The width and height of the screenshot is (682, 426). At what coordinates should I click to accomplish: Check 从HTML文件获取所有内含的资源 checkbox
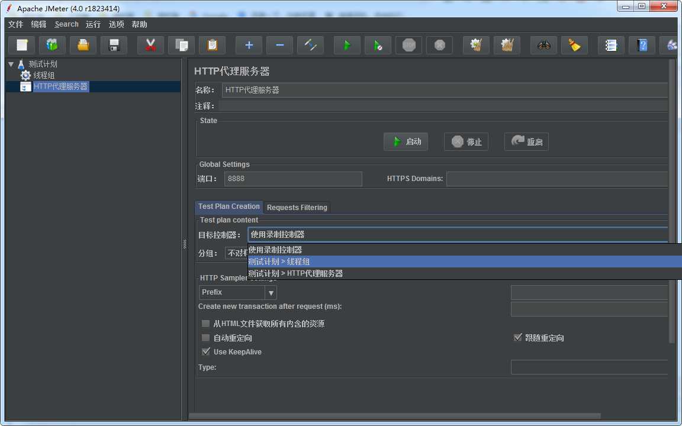206,324
